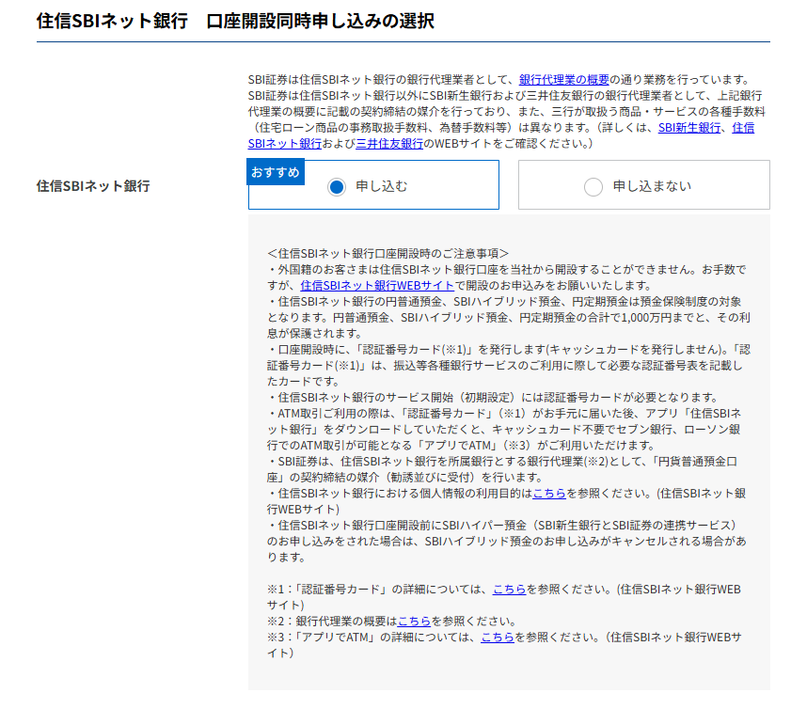Open こちら link in ※2 銀行代理業 note
Screen dimensions: 791x709
coord(414,621)
